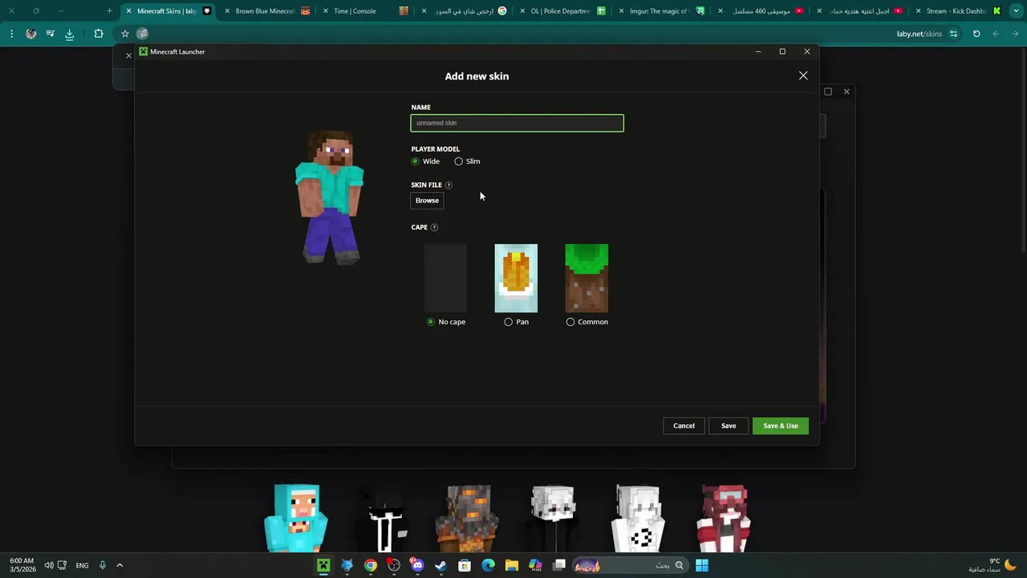Show hidden system tray icons

120,565
